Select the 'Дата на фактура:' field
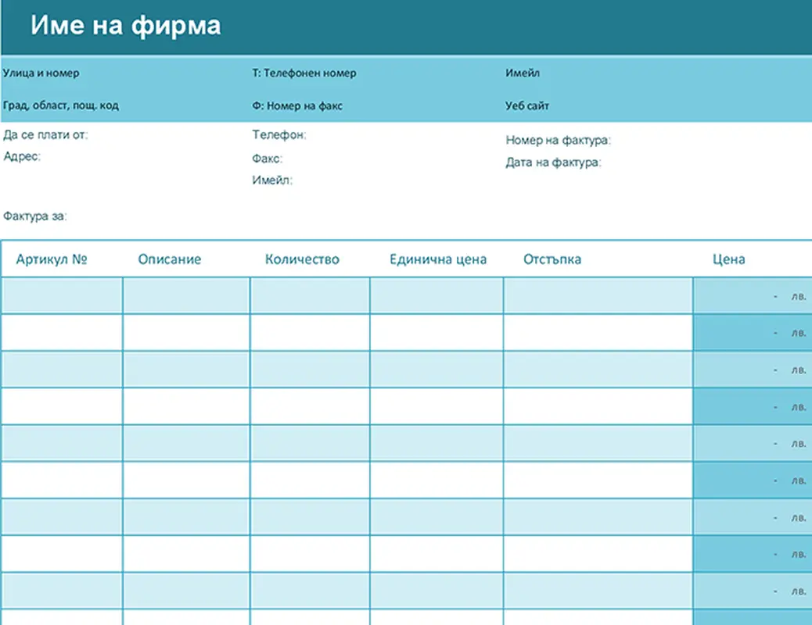The width and height of the screenshot is (812, 625). (554, 163)
